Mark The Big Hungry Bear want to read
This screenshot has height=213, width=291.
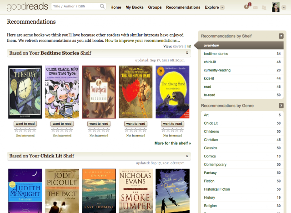click(135, 124)
